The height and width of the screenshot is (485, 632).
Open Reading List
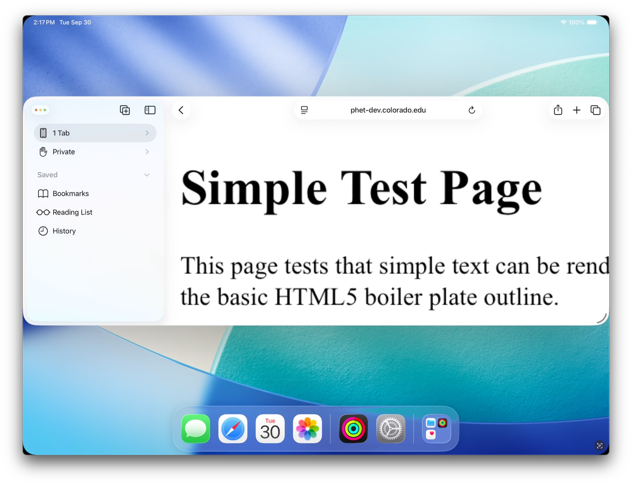click(72, 212)
